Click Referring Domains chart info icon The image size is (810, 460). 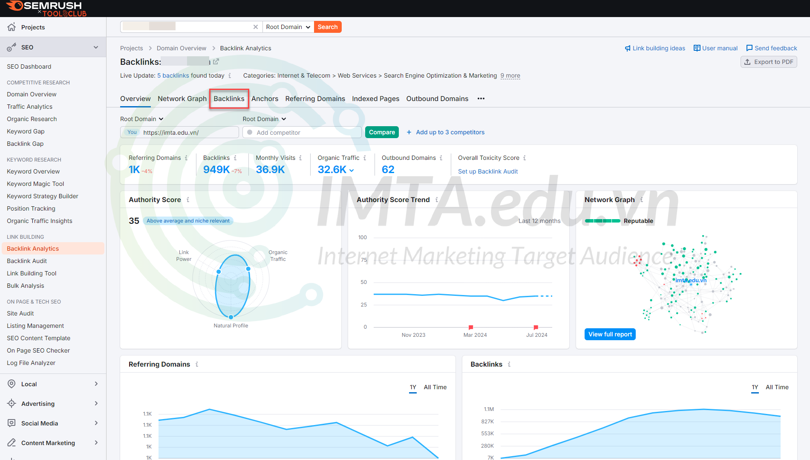point(197,364)
